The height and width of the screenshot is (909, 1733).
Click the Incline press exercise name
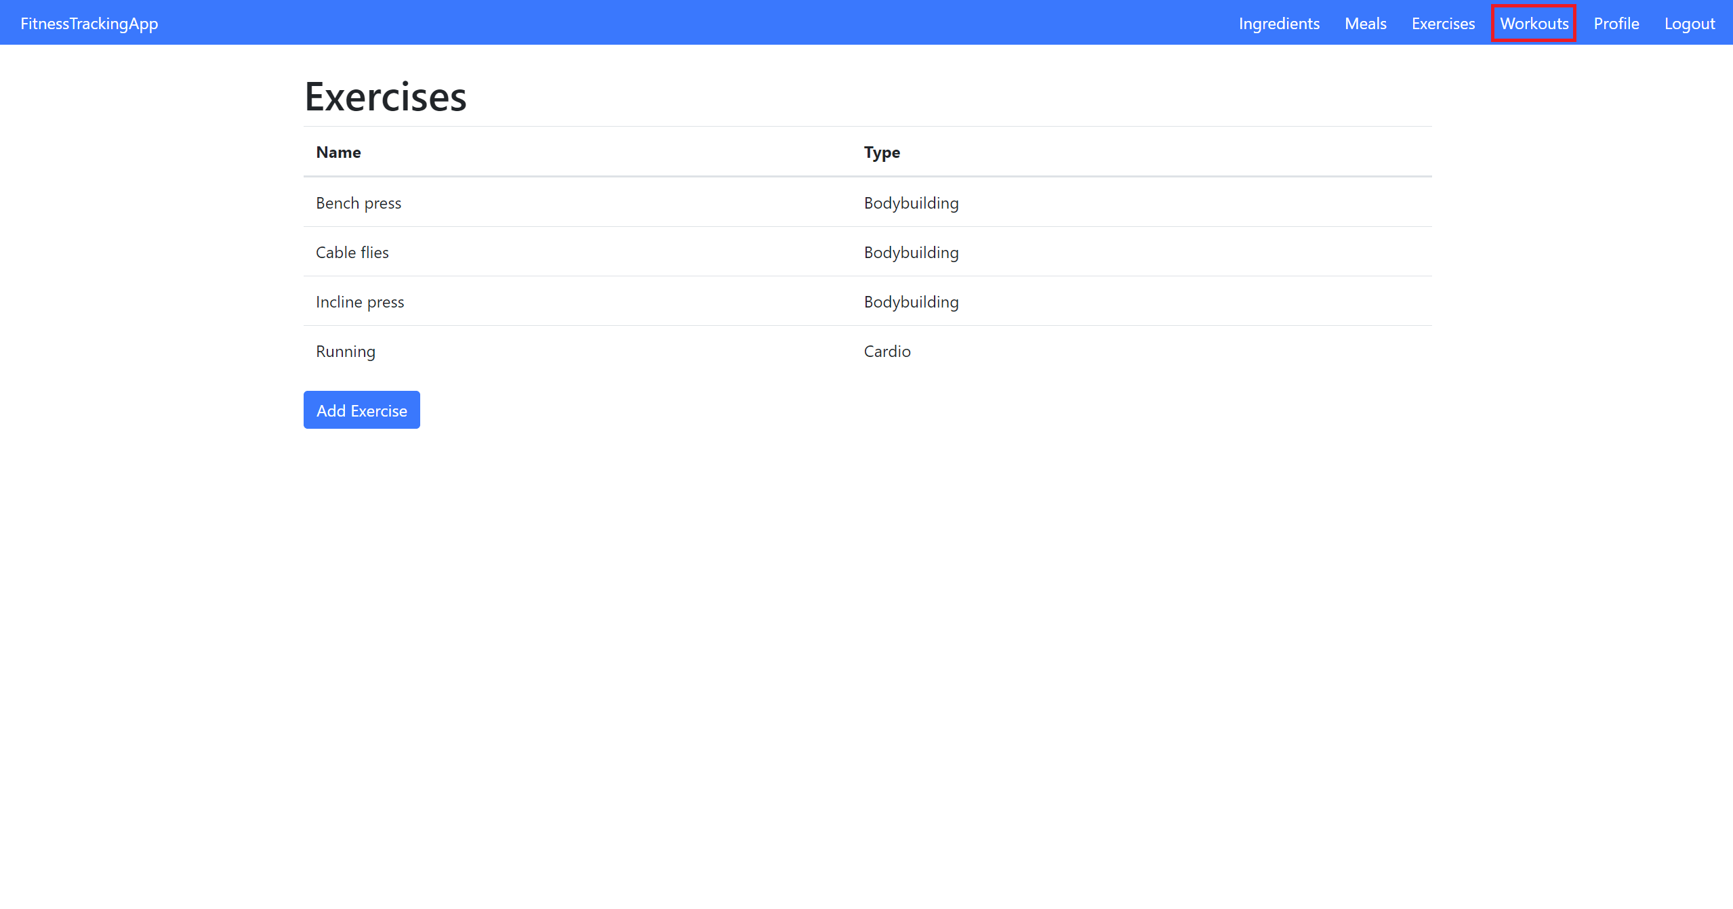(360, 302)
